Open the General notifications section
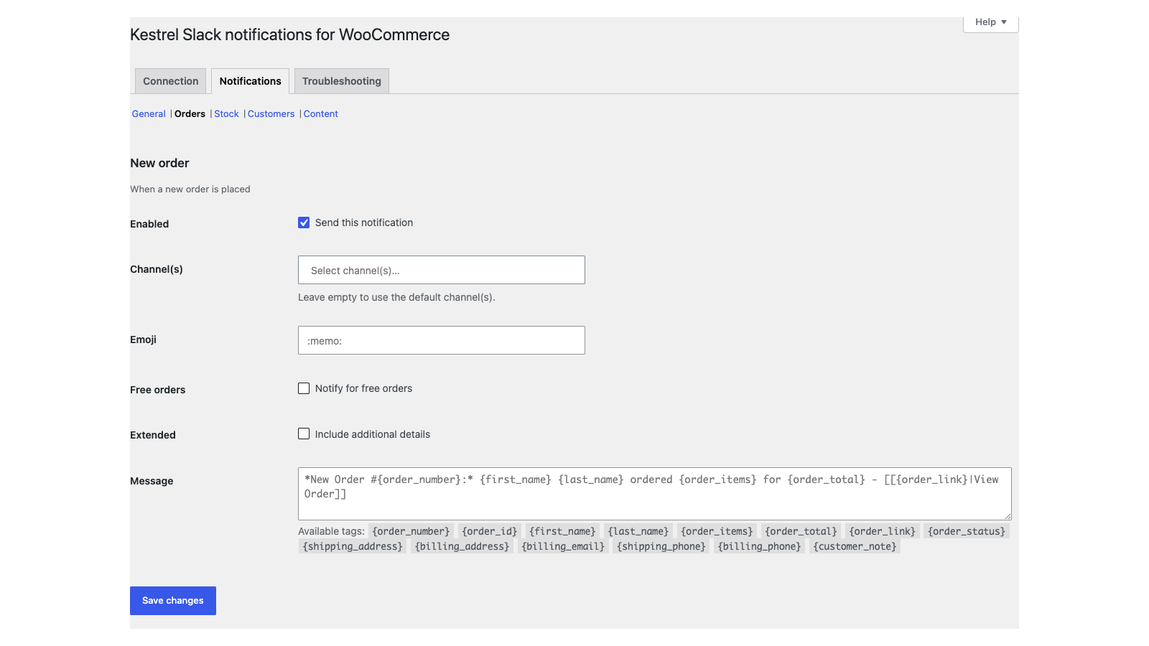 (149, 114)
